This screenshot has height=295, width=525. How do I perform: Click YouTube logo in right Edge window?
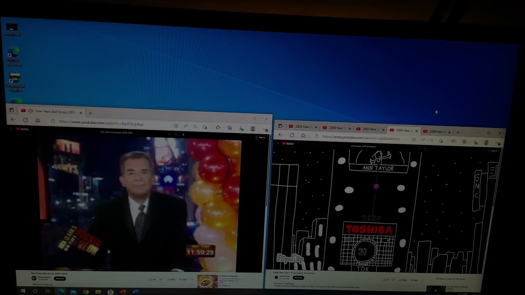point(288,143)
